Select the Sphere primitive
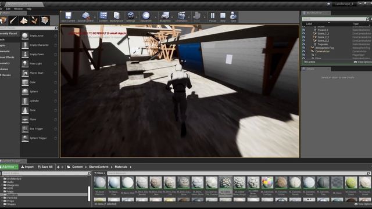This screenshot has height=209, width=372. (x=39, y=92)
